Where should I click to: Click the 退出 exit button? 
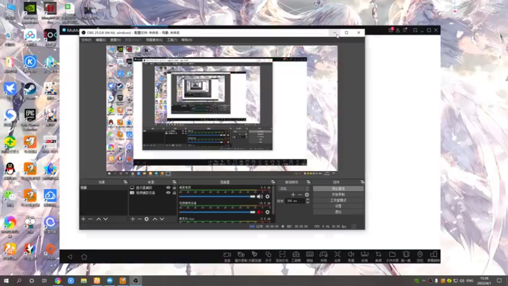pos(338,212)
